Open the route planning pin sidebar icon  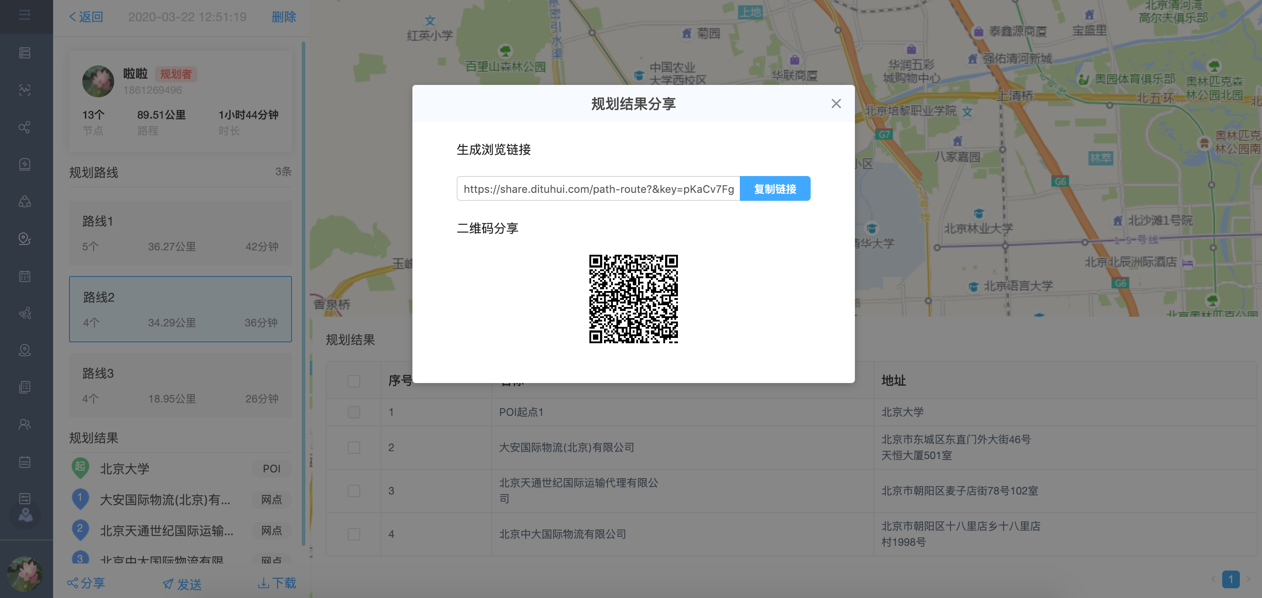click(x=24, y=238)
